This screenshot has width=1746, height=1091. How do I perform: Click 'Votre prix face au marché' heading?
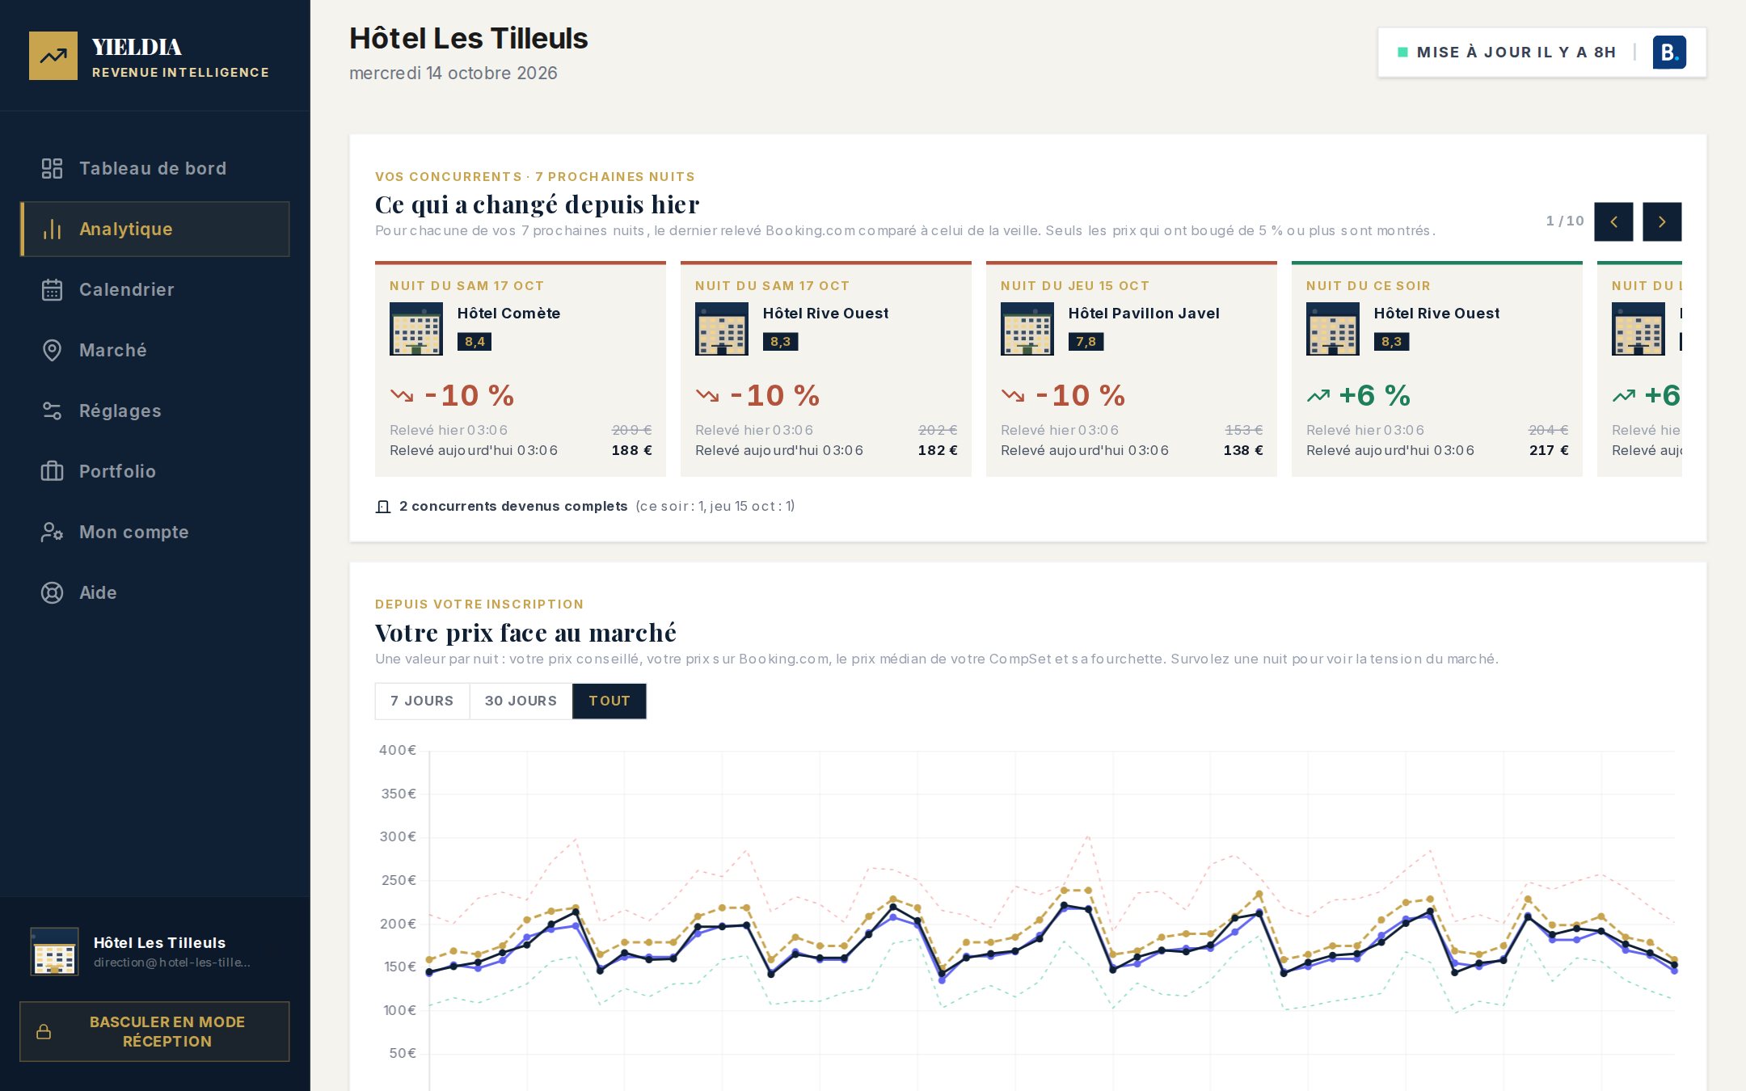coord(525,632)
